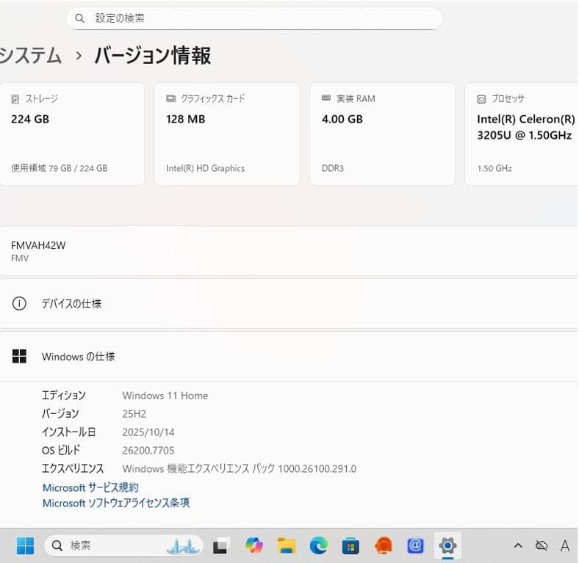Select the Windows 11 Home edition value
This screenshot has height=563, width=579.
165,396
